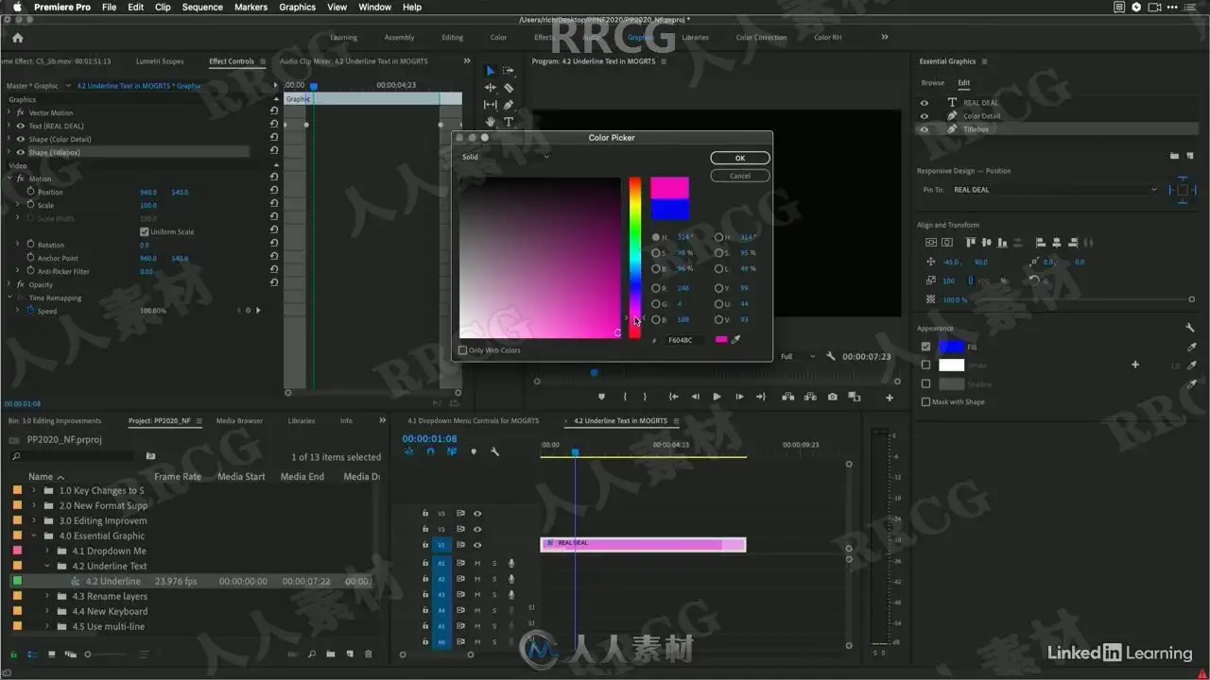
Task: Select the Type tool in toolbar
Action: coord(509,121)
